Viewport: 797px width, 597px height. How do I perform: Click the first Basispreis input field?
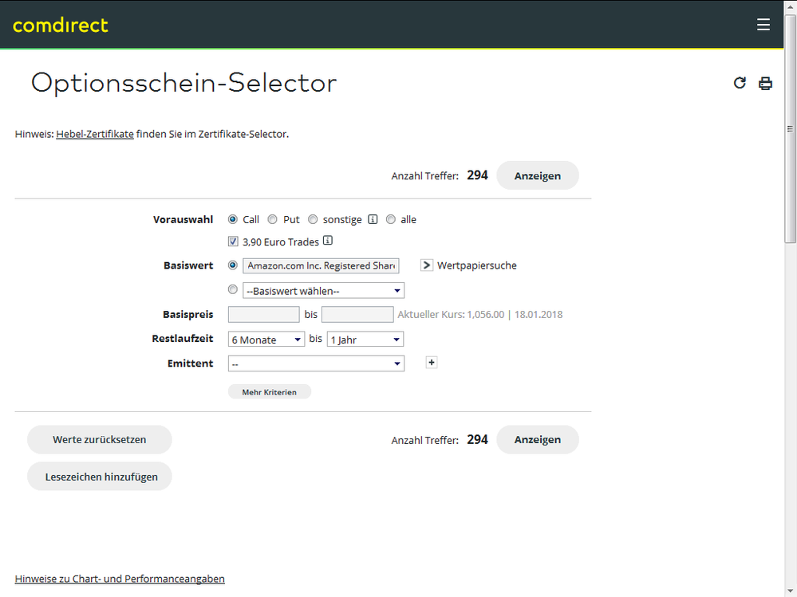[x=263, y=315]
